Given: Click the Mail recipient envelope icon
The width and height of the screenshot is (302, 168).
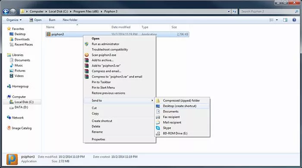Looking at the screenshot, I should [x=158, y=122].
